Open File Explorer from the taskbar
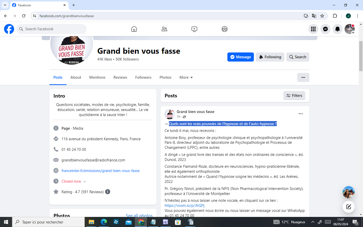 pyautogui.click(x=91, y=222)
